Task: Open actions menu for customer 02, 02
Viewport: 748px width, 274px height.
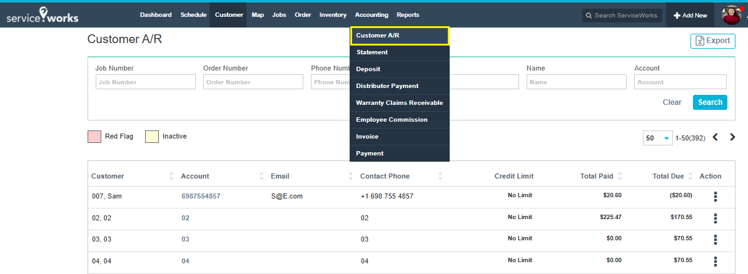Action: [715, 218]
